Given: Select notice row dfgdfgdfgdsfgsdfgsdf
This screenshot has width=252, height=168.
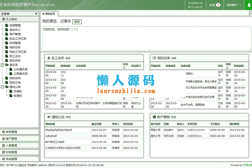Looking at the screenshot, I should coord(94,130).
